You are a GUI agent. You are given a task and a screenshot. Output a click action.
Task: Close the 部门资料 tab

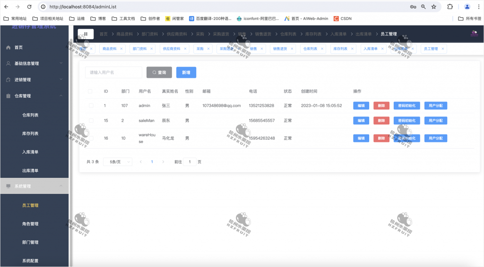click(152, 49)
